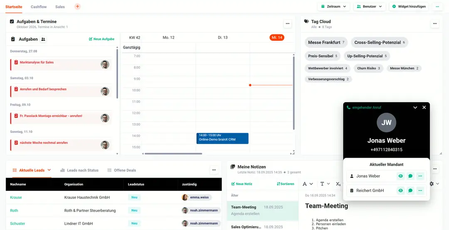
Task: Switch to the Cashflow tab
Action: [39, 7]
